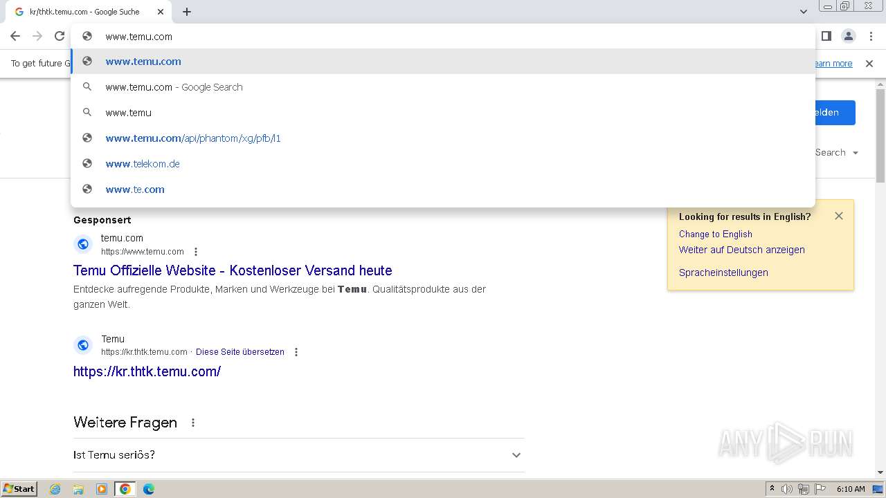886x498 pixels.
Task: Close the kr/thtk.temu.com Google Suche tab
Action: [x=161, y=12]
